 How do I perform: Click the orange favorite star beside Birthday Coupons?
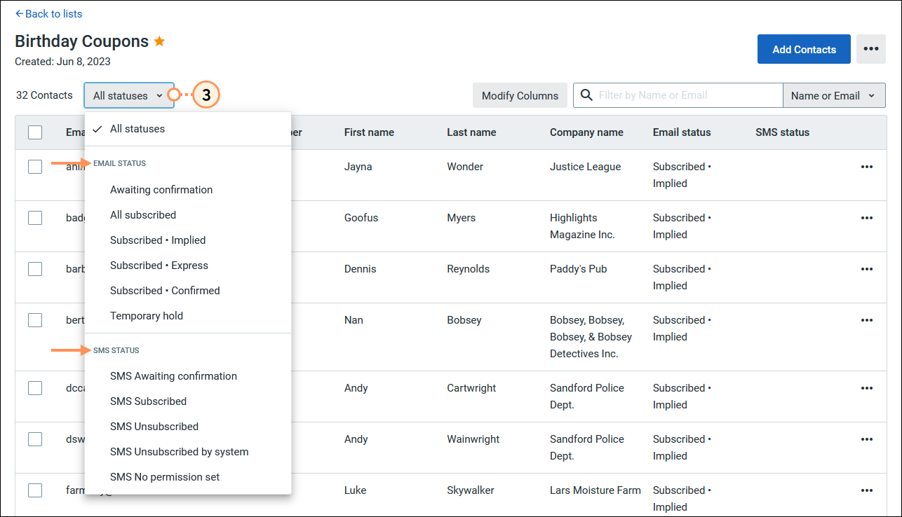click(x=160, y=41)
